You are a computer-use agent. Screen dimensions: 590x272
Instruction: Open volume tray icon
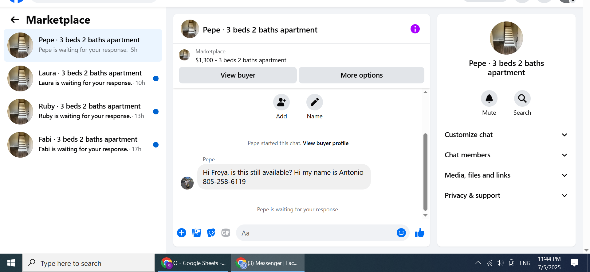(500, 263)
